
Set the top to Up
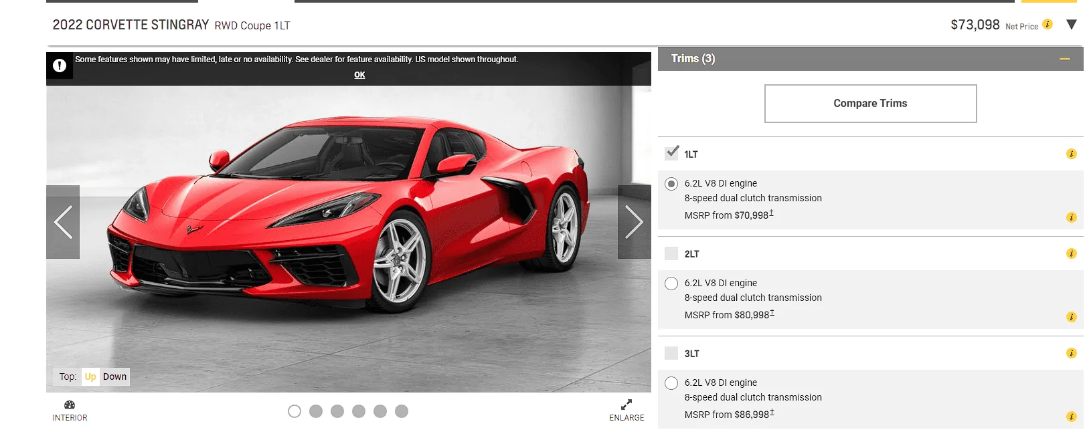coord(90,376)
